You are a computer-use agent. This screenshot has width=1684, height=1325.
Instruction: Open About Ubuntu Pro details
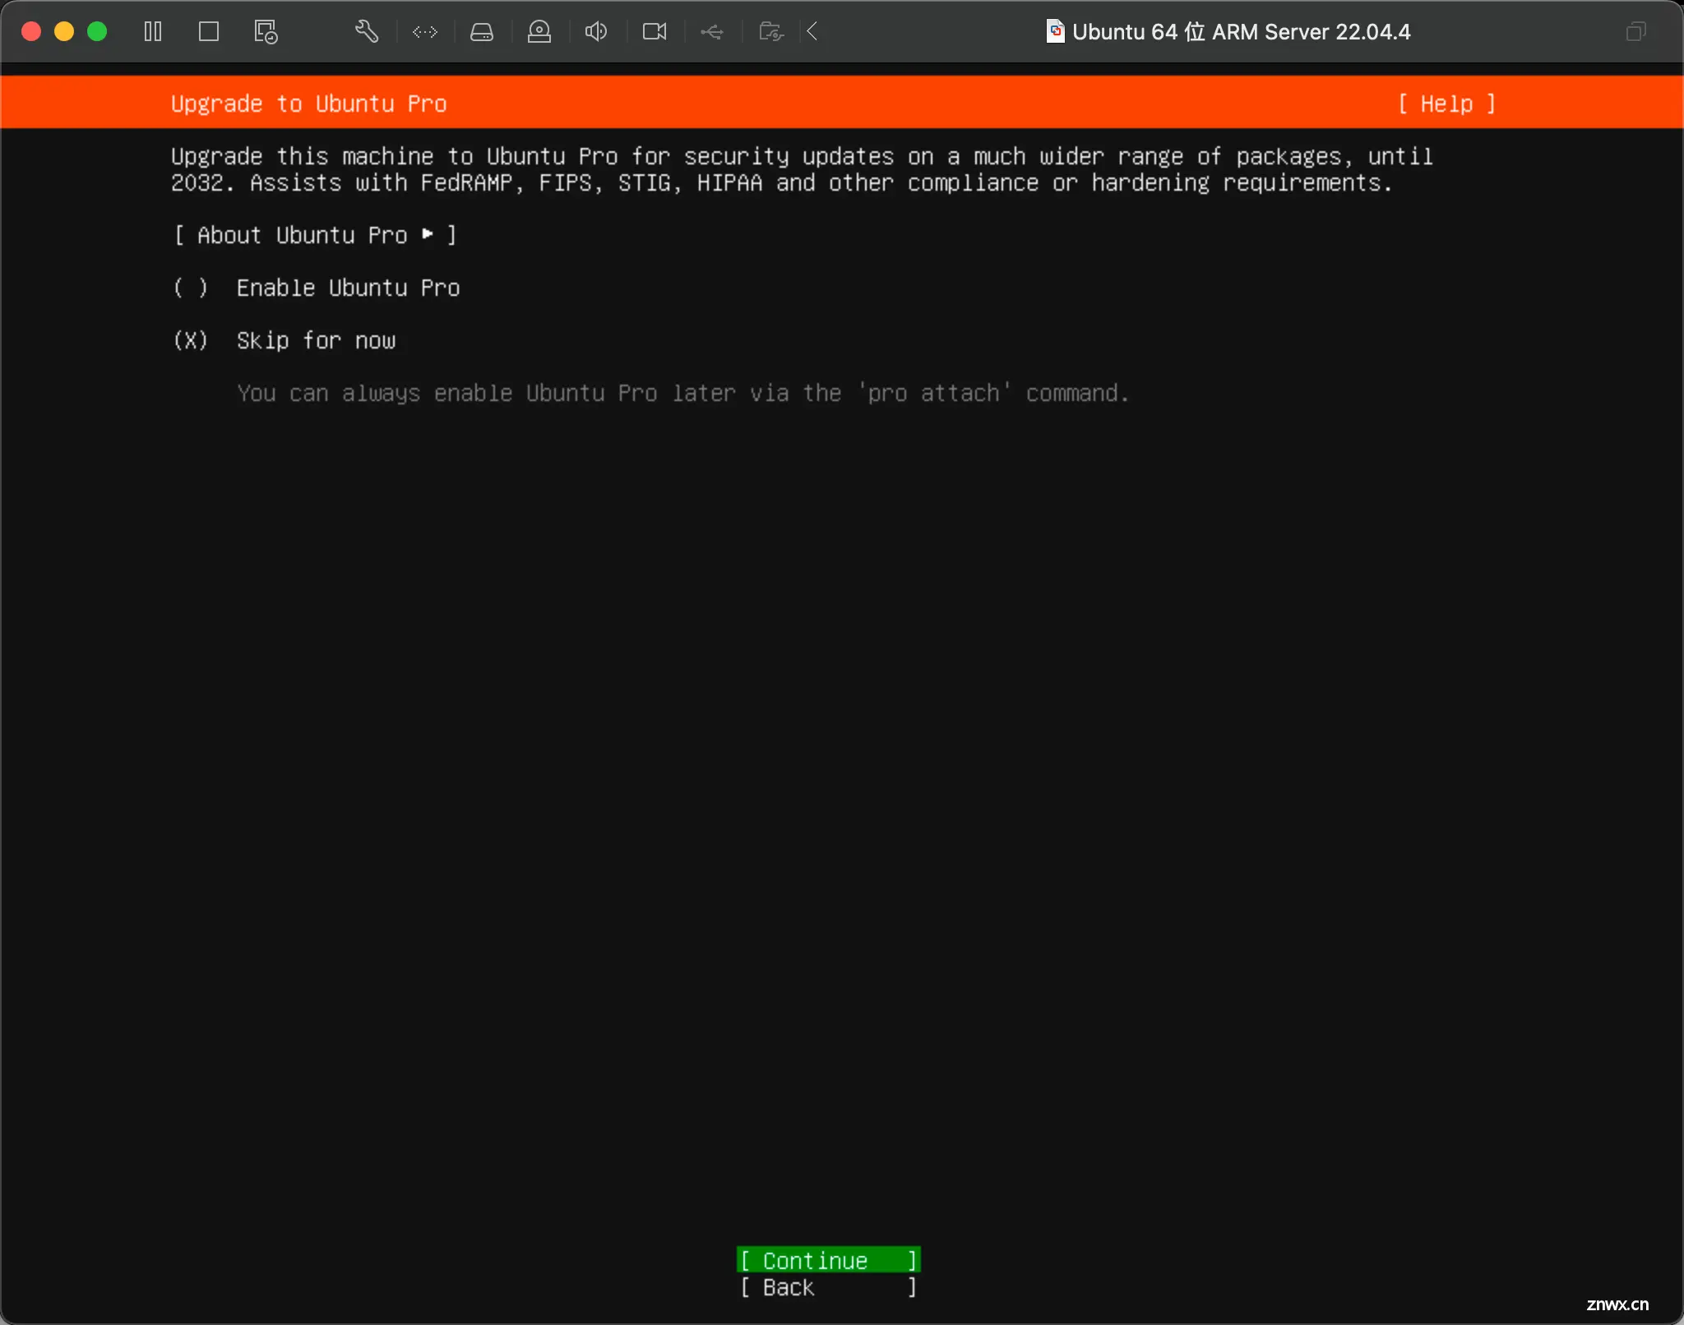(316, 235)
